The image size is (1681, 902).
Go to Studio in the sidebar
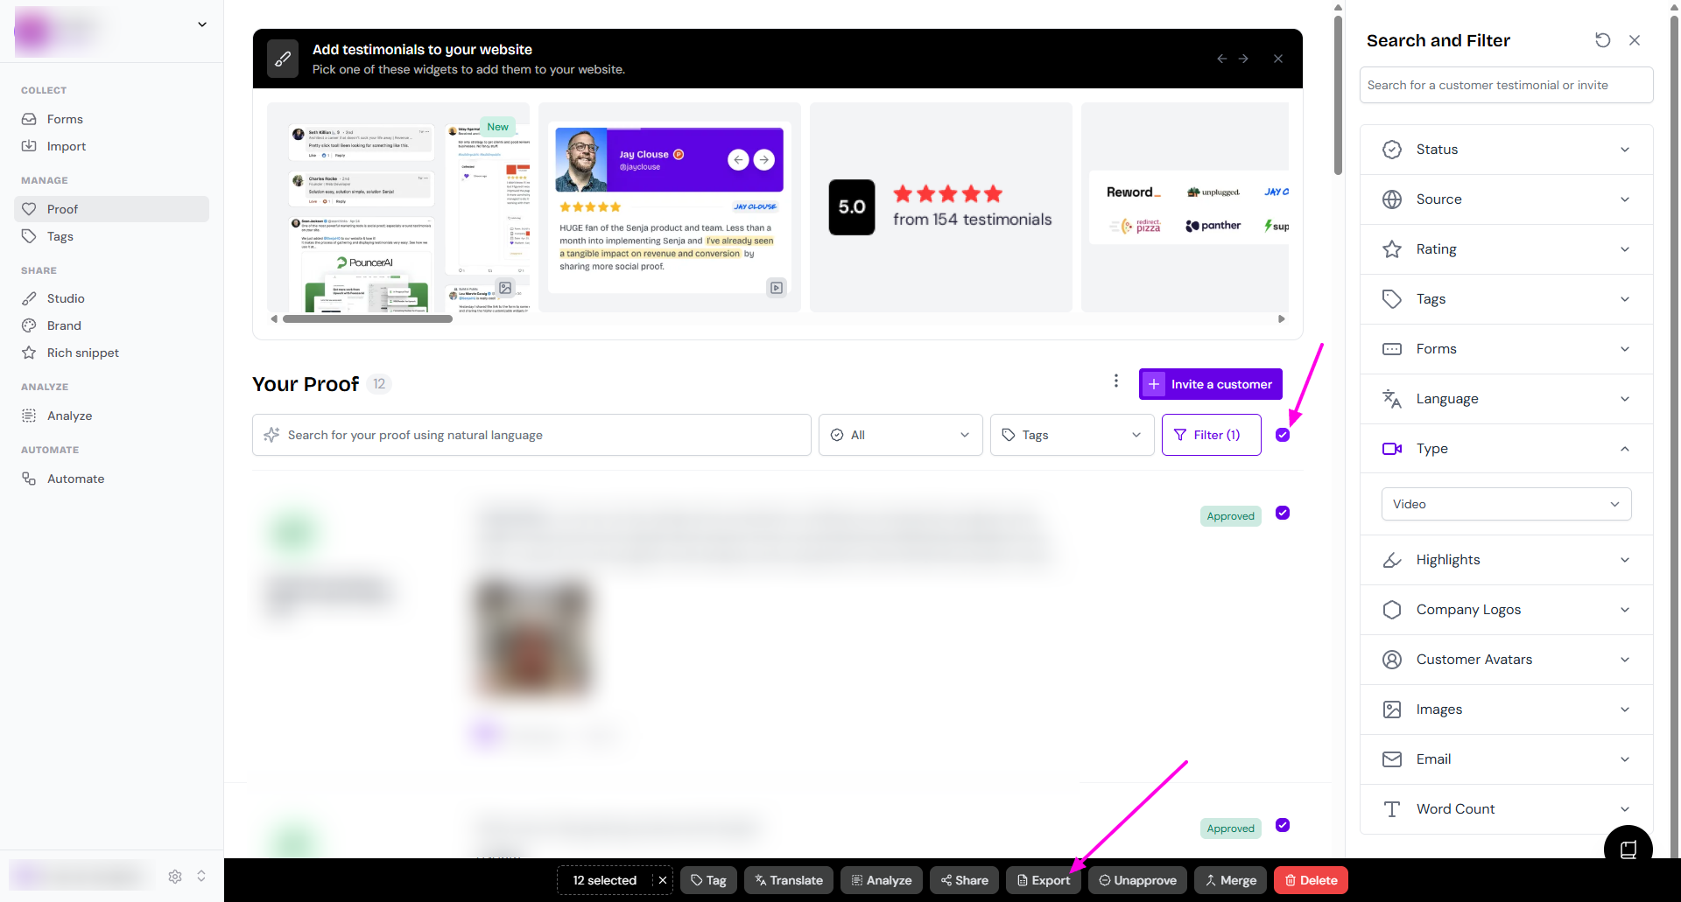tap(66, 298)
